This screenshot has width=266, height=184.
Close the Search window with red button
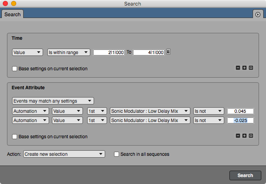point(6,3)
